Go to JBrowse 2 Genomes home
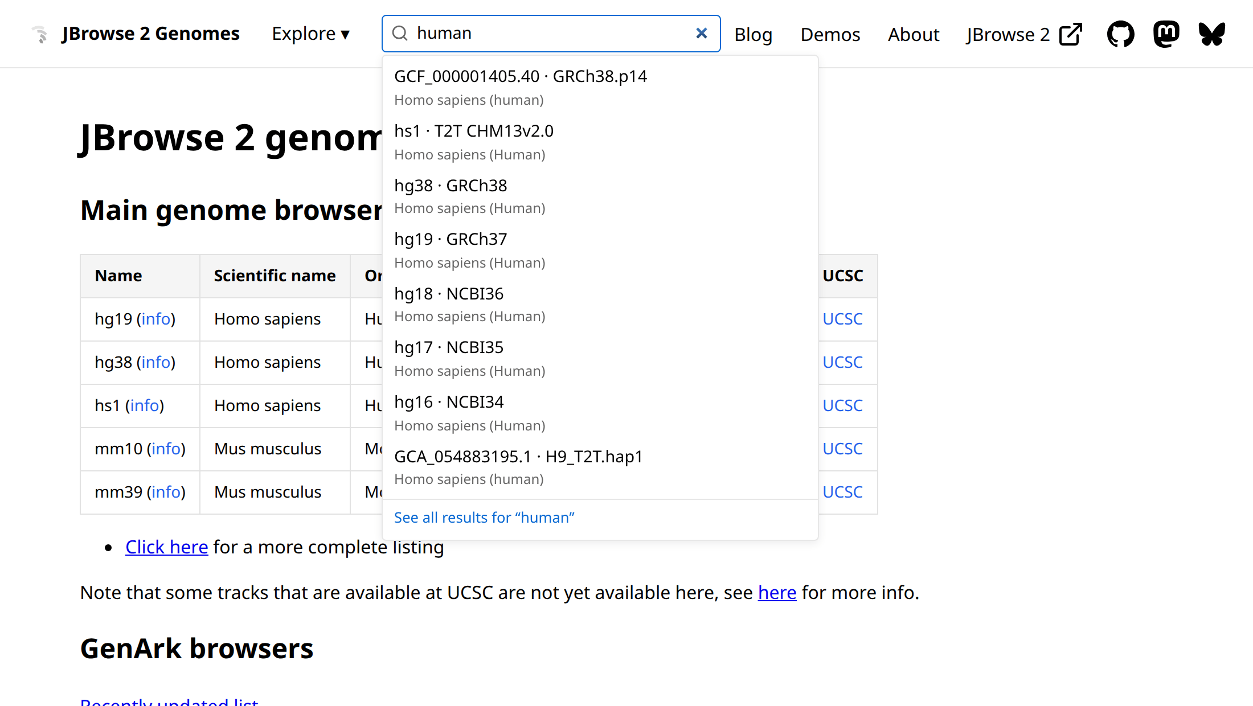This screenshot has width=1253, height=706. [150, 34]
